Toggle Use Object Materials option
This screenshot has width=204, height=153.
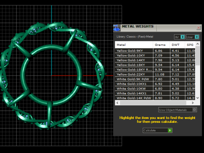coord(178,110)
